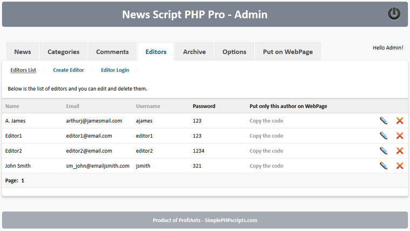
Task: Open Put on WebPage tab
Action: (288, 51)
